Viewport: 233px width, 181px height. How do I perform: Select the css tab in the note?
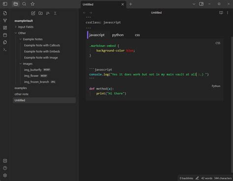[137, 35]
